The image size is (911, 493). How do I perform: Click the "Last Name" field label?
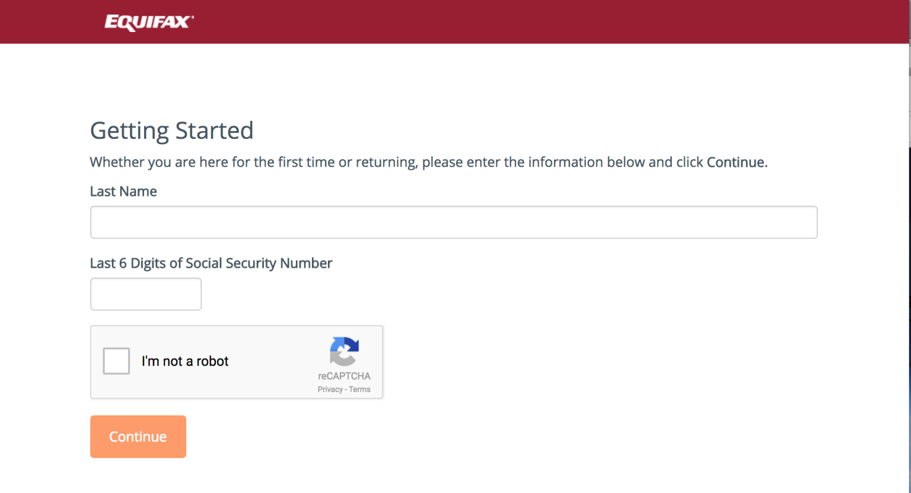[123, 191]
